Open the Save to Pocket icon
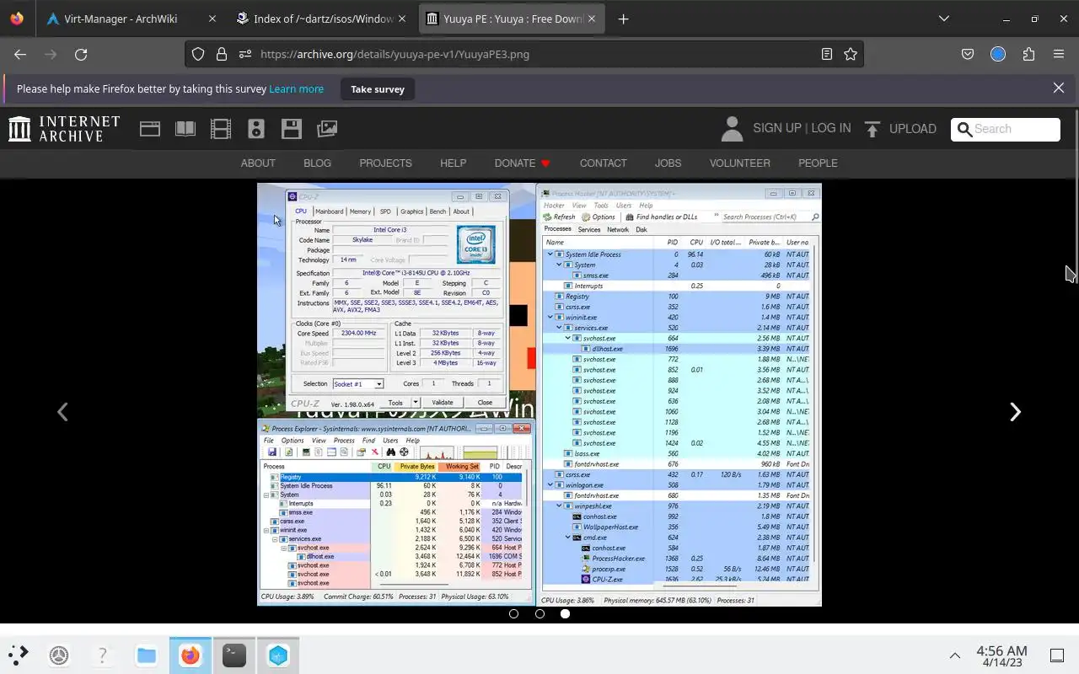 [x=968, y=54]
